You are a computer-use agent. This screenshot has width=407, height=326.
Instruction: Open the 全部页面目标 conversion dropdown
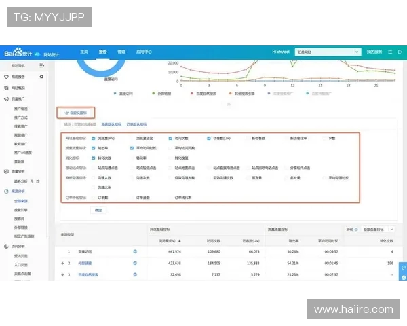(380, 230)
